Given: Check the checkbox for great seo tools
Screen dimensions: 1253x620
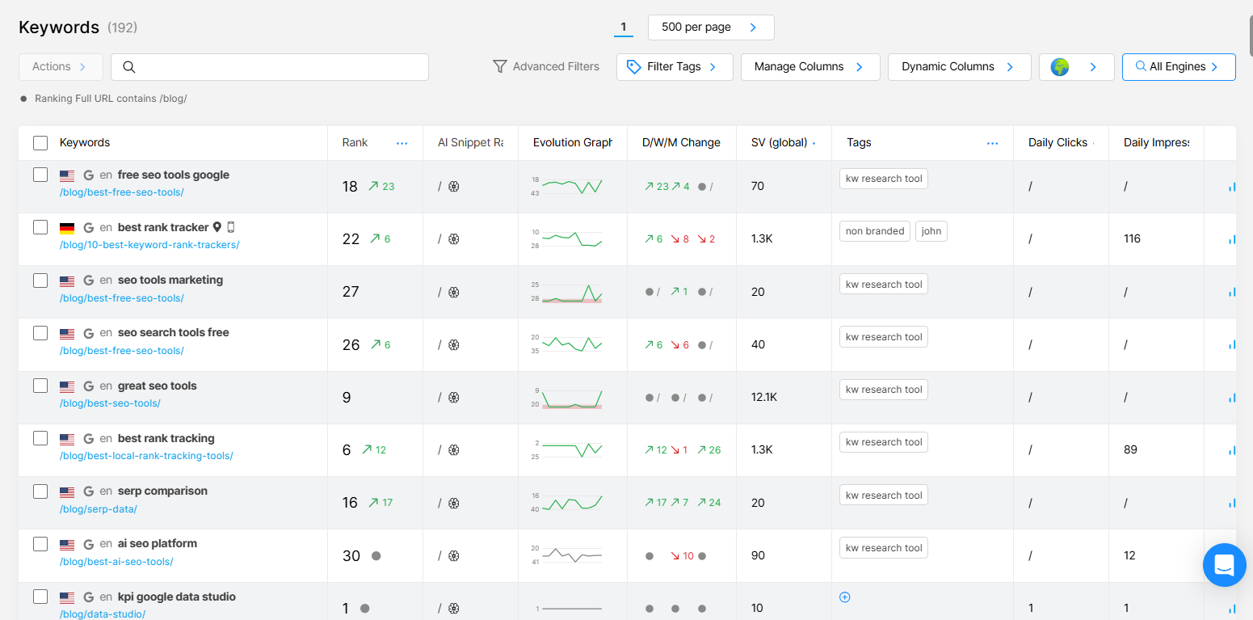Looking at the screenshot, I should click(40, 386).
